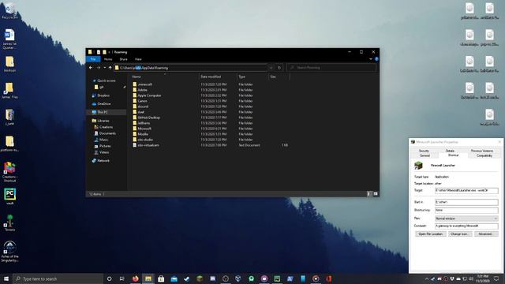
Task: Select Music library in navigation pane
Action: click(x=103, y=140)
